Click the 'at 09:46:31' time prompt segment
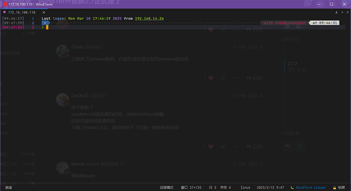Image resolution: width=351 pixels, height=191 pixels. pos(325,23)
